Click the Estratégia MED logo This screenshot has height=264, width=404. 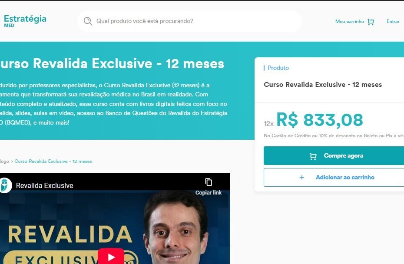pyautogui.click(x=25, y=21)
